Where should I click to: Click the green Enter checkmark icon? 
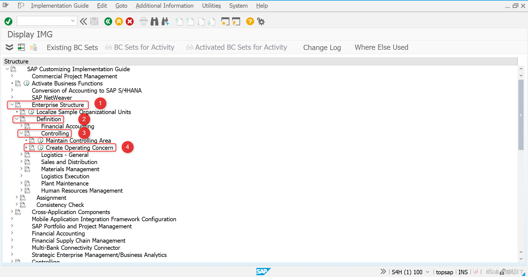point(9,21)
